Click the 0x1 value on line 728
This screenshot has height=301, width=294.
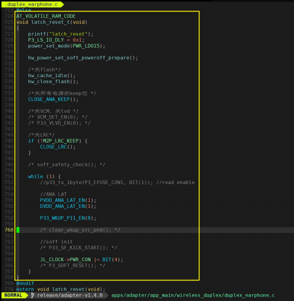(77, 40)
